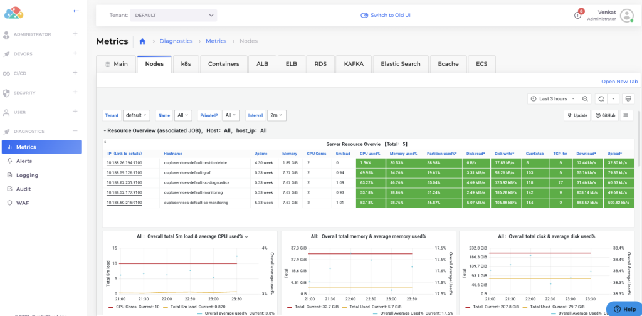Collapse the Diagnostics sidebar section
Image resolution: width=642 pixels, height=316 pixels.
[x=75, y=131]
